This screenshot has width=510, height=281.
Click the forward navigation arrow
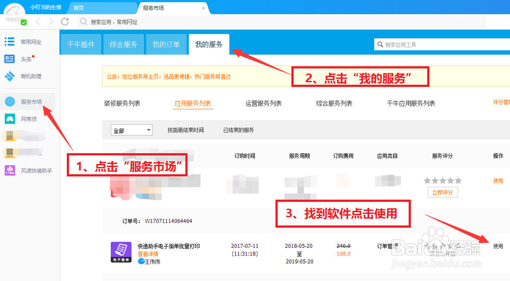(51, 22)
